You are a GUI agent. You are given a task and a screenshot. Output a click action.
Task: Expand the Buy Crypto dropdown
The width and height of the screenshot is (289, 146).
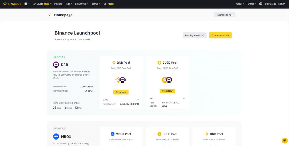pos(42,4)
